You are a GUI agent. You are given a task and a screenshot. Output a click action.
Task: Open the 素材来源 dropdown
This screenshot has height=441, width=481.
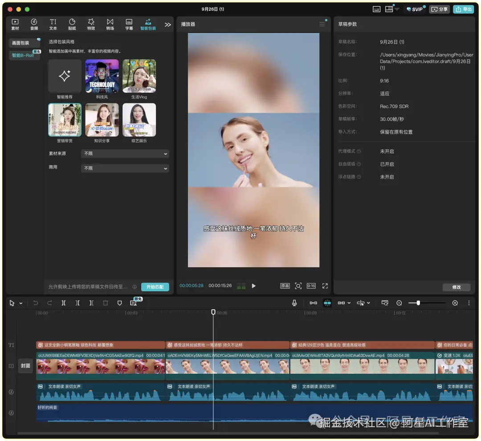[x=125, y=153]
